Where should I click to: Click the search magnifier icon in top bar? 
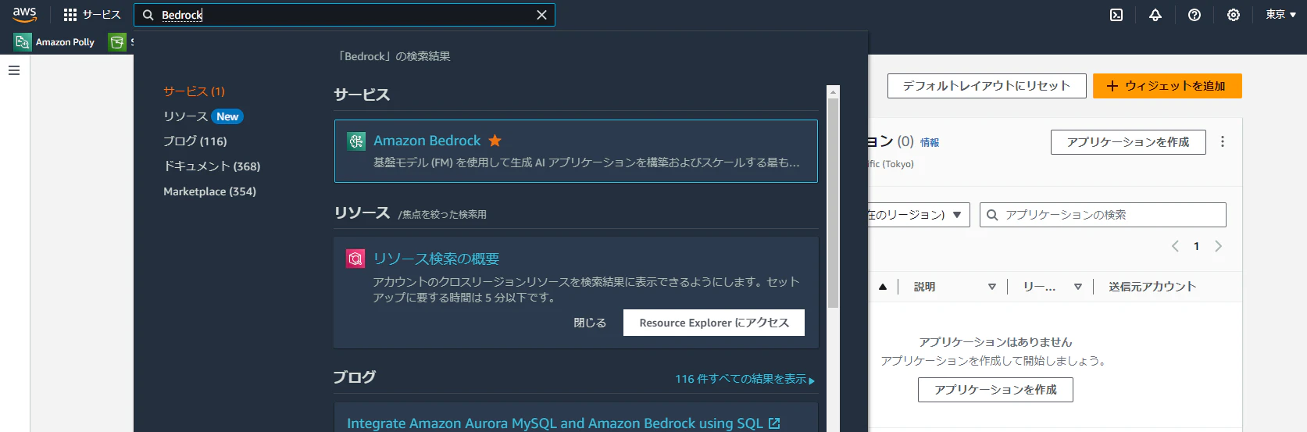(148, 15)
